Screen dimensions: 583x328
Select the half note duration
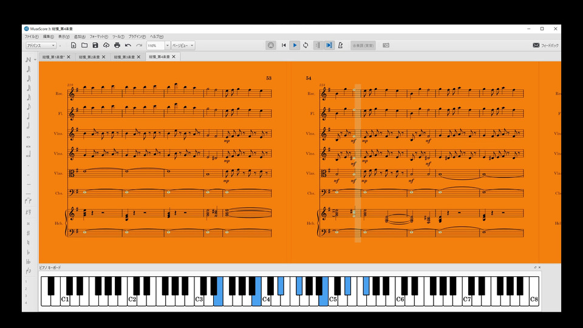click(29, 126)
